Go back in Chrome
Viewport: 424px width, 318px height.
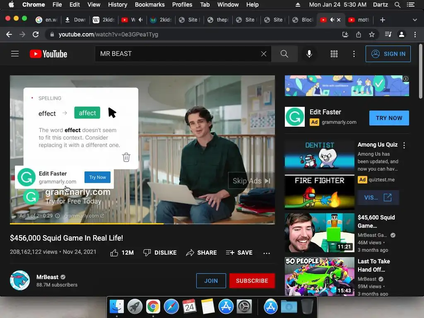click(9, 34)
